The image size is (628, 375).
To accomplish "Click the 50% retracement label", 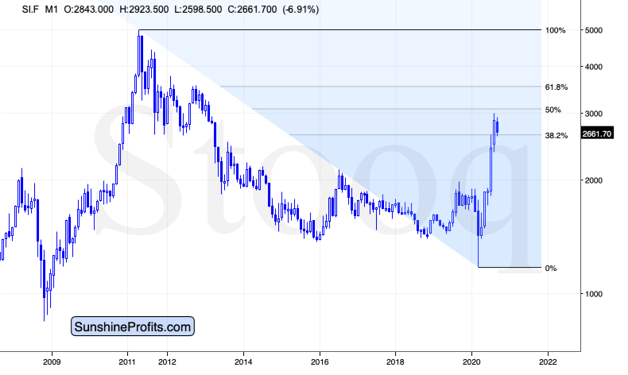I will (x=553, y=110).
